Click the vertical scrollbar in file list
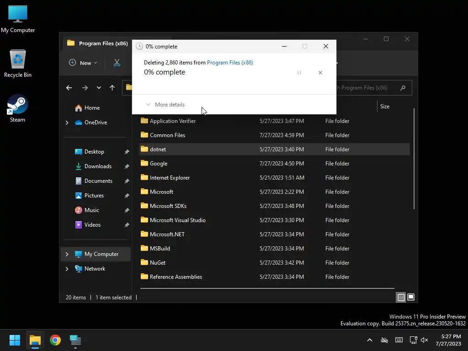 [414, 159]
